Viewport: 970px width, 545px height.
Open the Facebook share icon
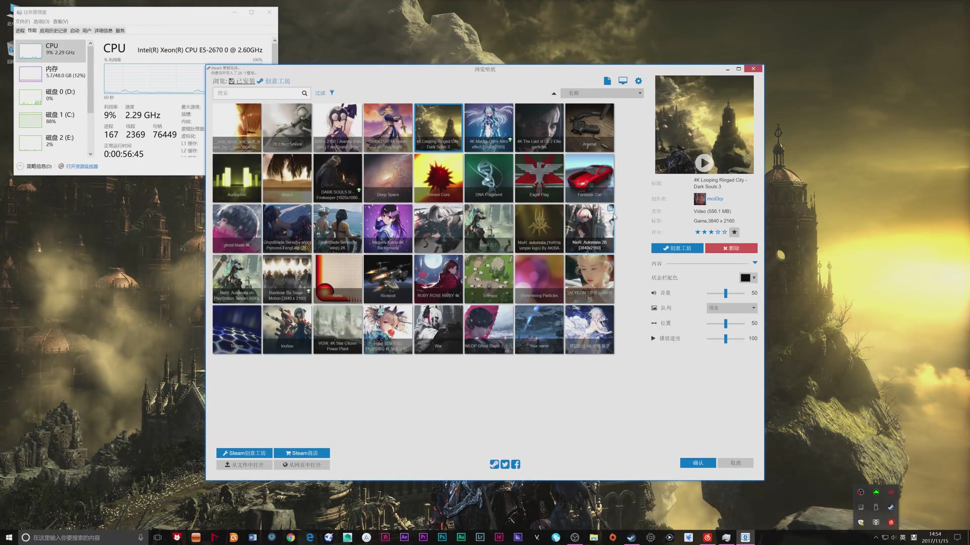point(516,464)
